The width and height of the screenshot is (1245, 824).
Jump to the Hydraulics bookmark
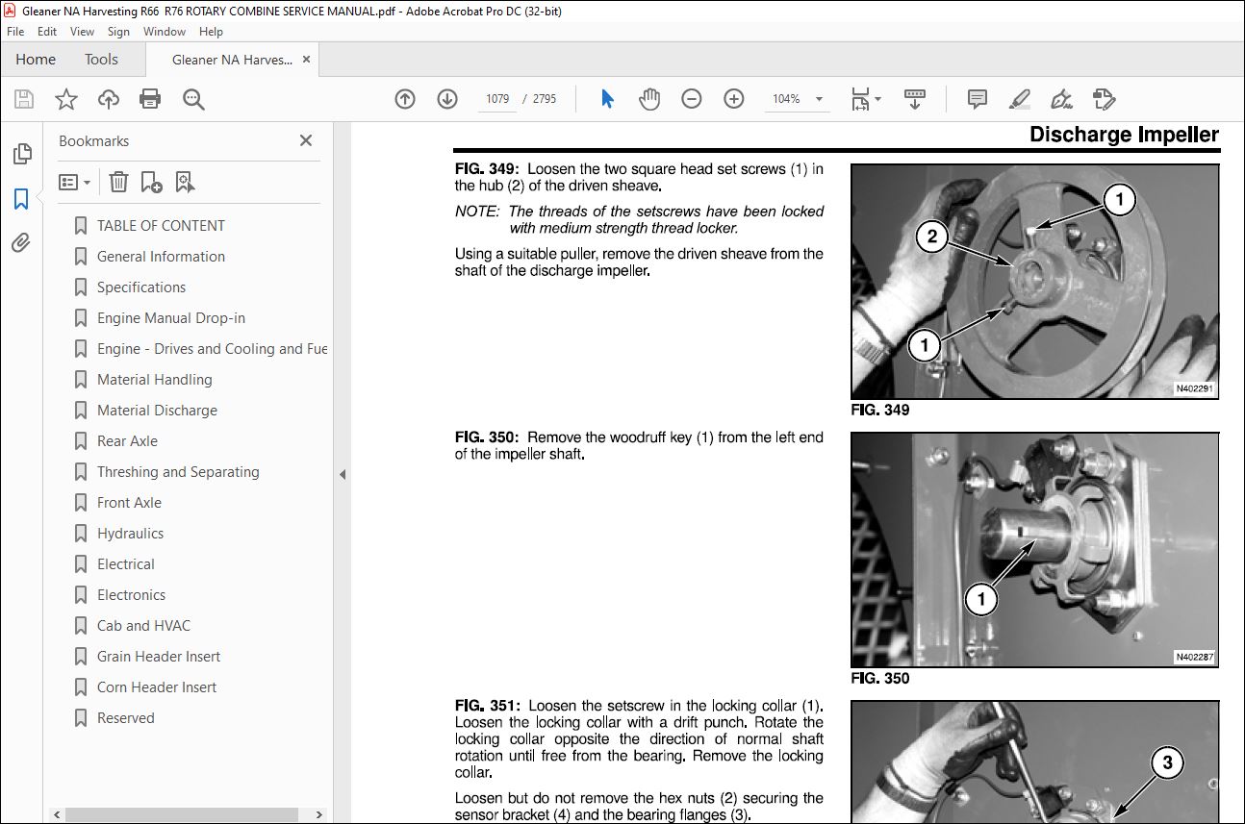click(130, 534)
